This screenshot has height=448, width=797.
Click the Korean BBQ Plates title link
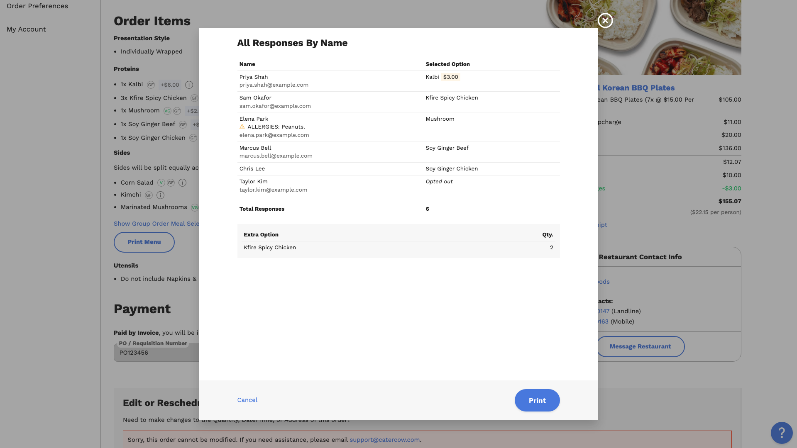pos(636,88)
